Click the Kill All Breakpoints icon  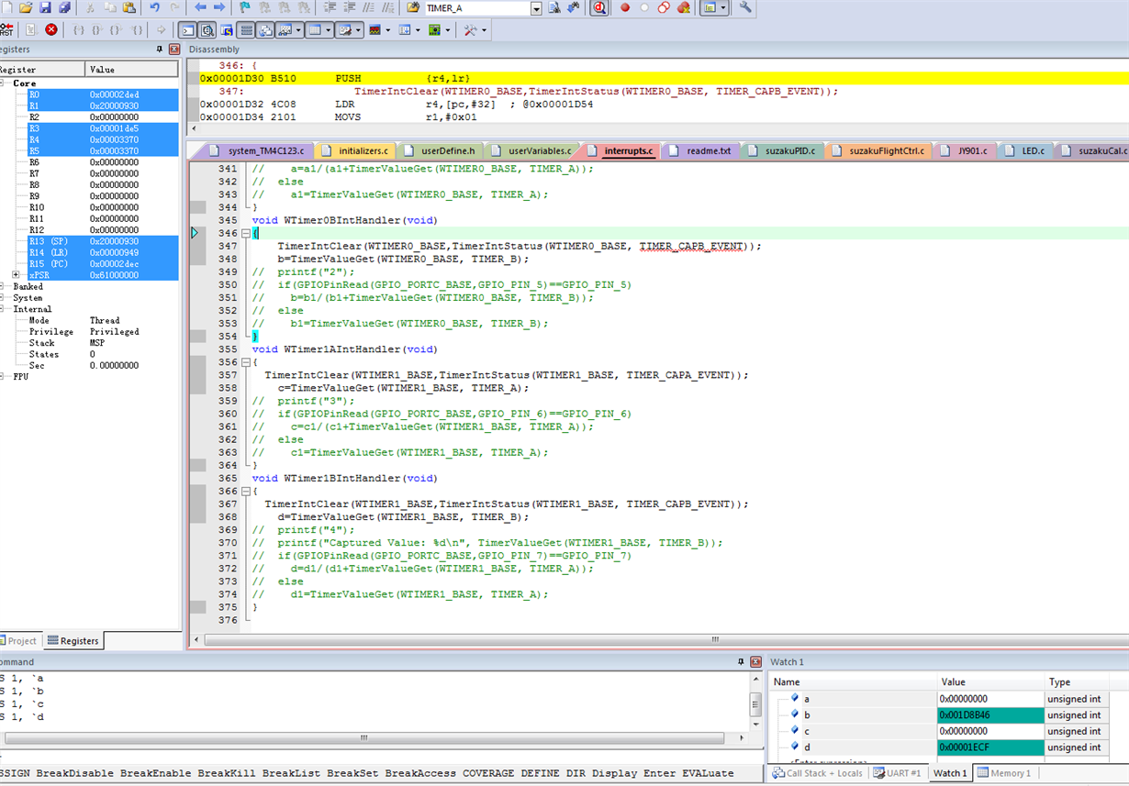pyautogui.click(x=683, y=7)
